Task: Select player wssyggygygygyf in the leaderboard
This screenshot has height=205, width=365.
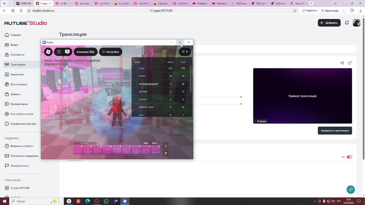Action: point(162,84)
